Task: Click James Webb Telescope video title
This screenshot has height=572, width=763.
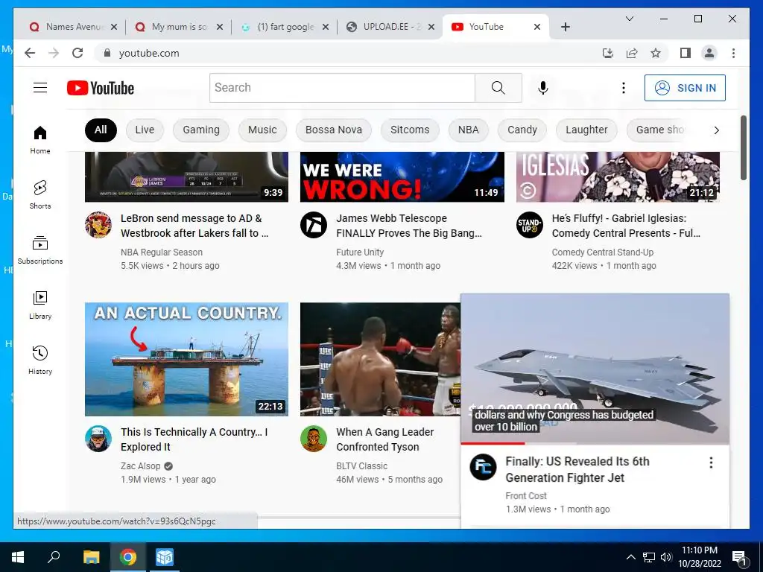Action: (409, 226)
